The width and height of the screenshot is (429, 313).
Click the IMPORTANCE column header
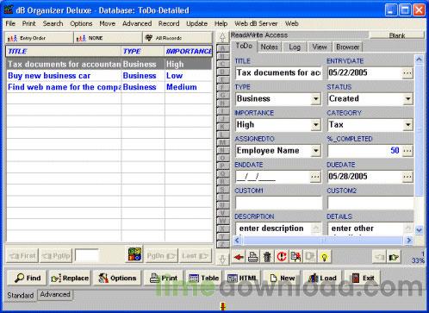pyautogui.click(x=189, y=51)
